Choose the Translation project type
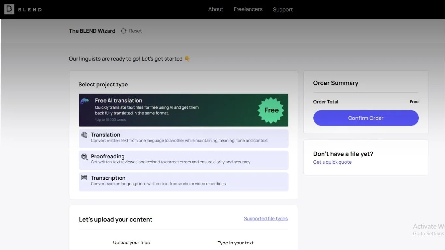Screen dimensions: 445x250 (183, 138)
